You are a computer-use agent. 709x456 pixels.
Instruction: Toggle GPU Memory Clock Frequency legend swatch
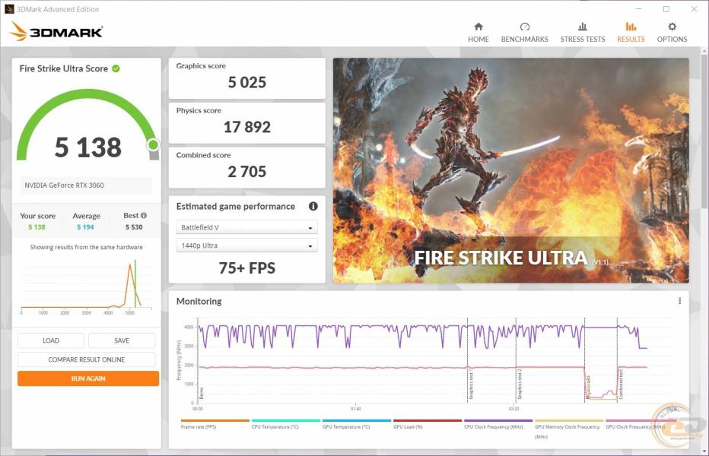(x=569, y=420)
